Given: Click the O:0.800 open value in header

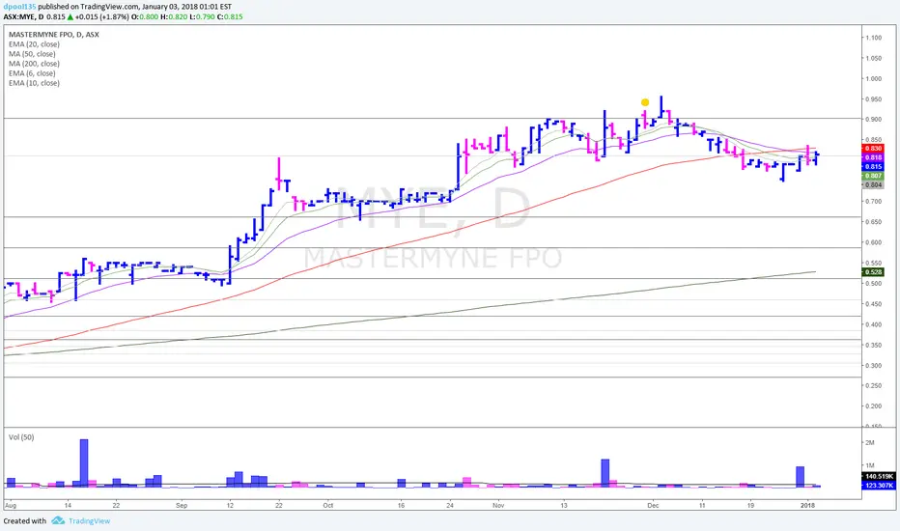Looking at the screenshot, I should coord(145,16).
